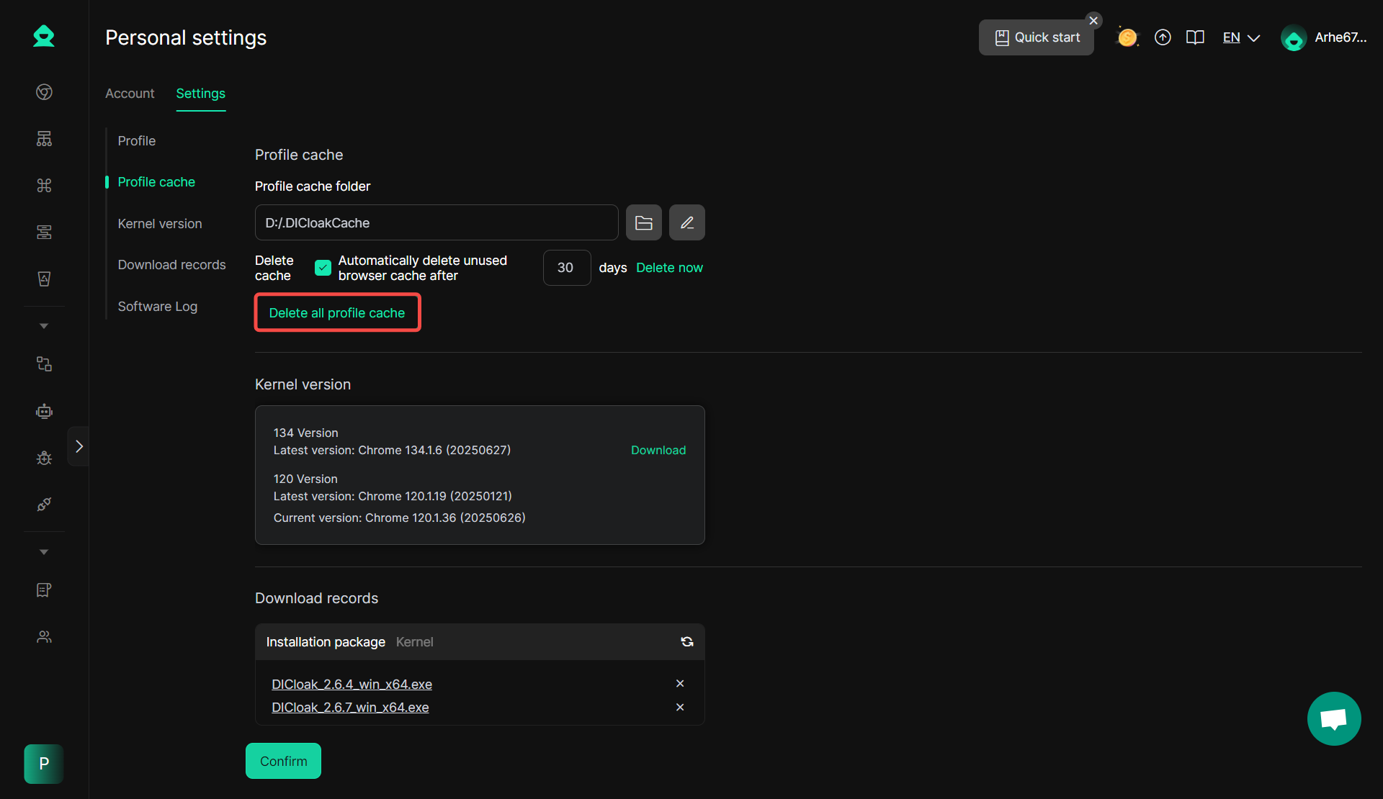1383x799 pixels.
Task: Open the browser profiles sidebar icon
Action: [x=44, y=92]
